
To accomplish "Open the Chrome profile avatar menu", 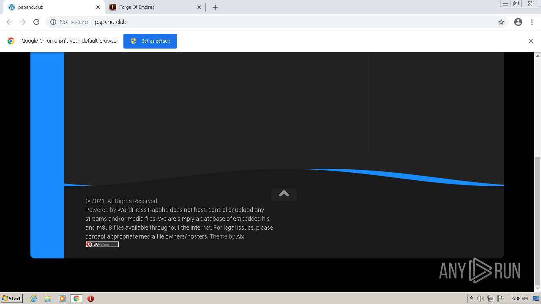I will [518, 22].
